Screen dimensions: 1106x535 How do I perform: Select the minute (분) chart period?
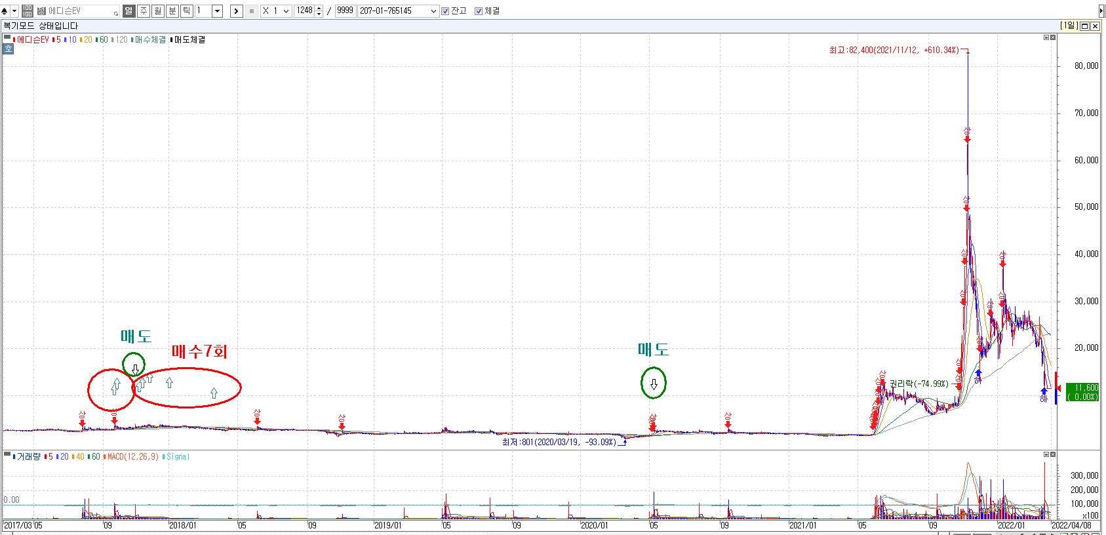coord(172,11)
